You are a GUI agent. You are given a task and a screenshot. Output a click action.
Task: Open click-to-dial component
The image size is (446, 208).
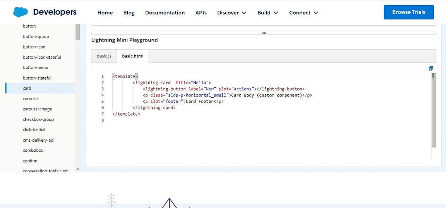(x=34, y=130)
